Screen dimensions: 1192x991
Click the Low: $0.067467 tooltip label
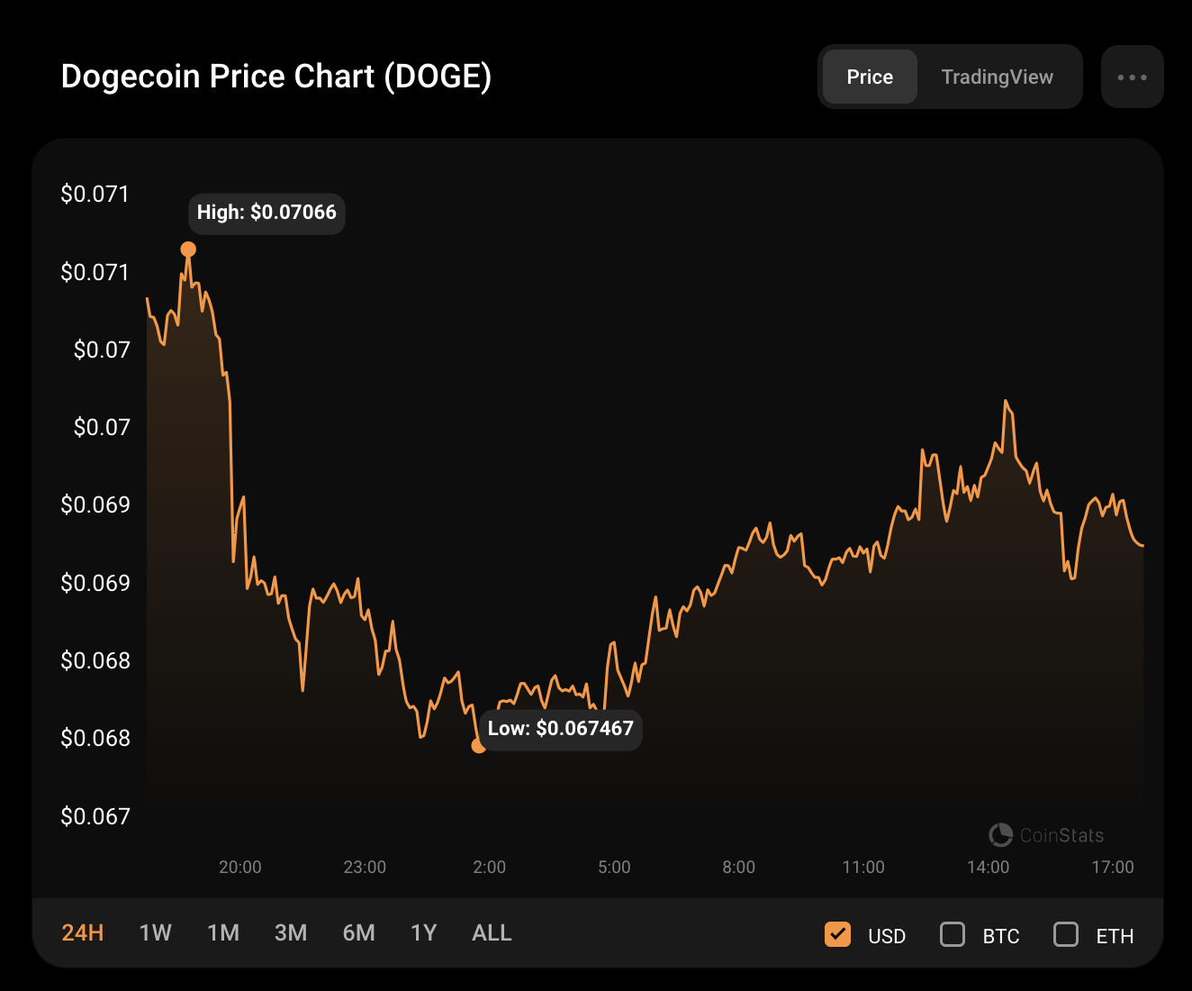(x=560, y=728)
